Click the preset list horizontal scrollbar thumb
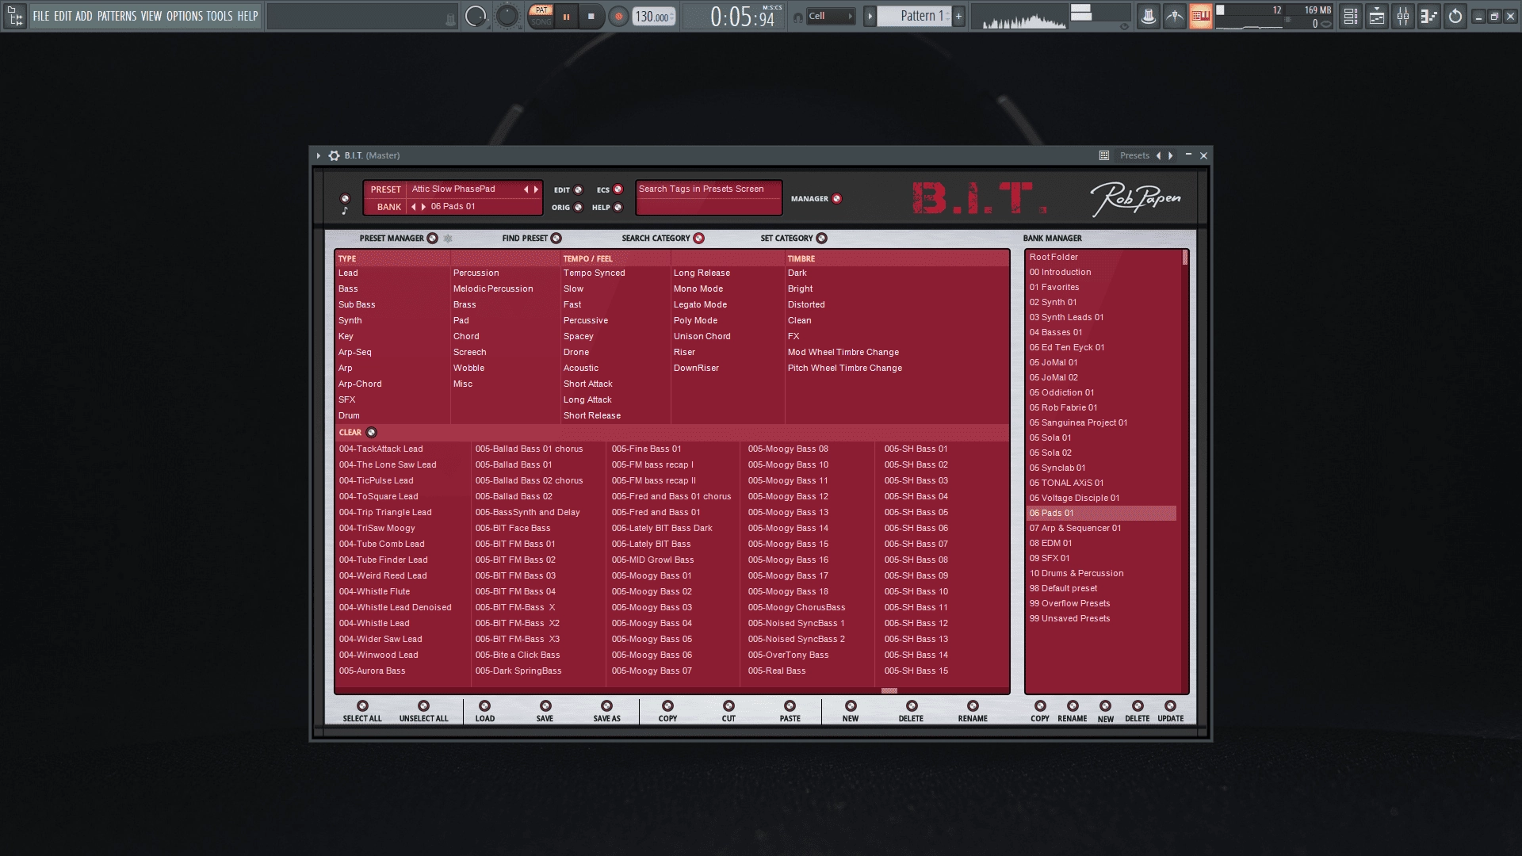1522x856 pixels. [889, 690]
